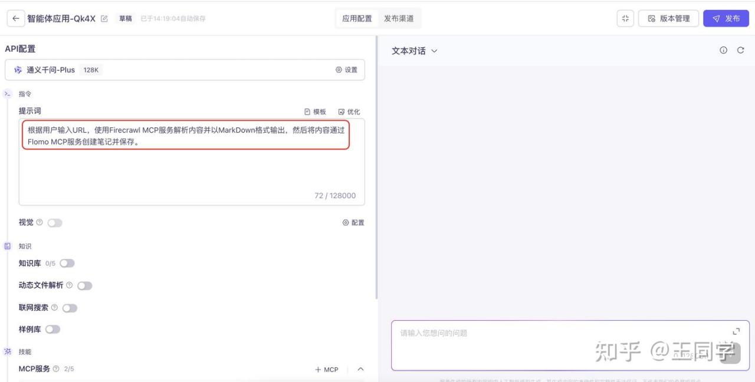Image resolution: width=755 pixels, height=382 pixels.
Task: Toggle 动态文件解析 on
Action: point(85,286)
